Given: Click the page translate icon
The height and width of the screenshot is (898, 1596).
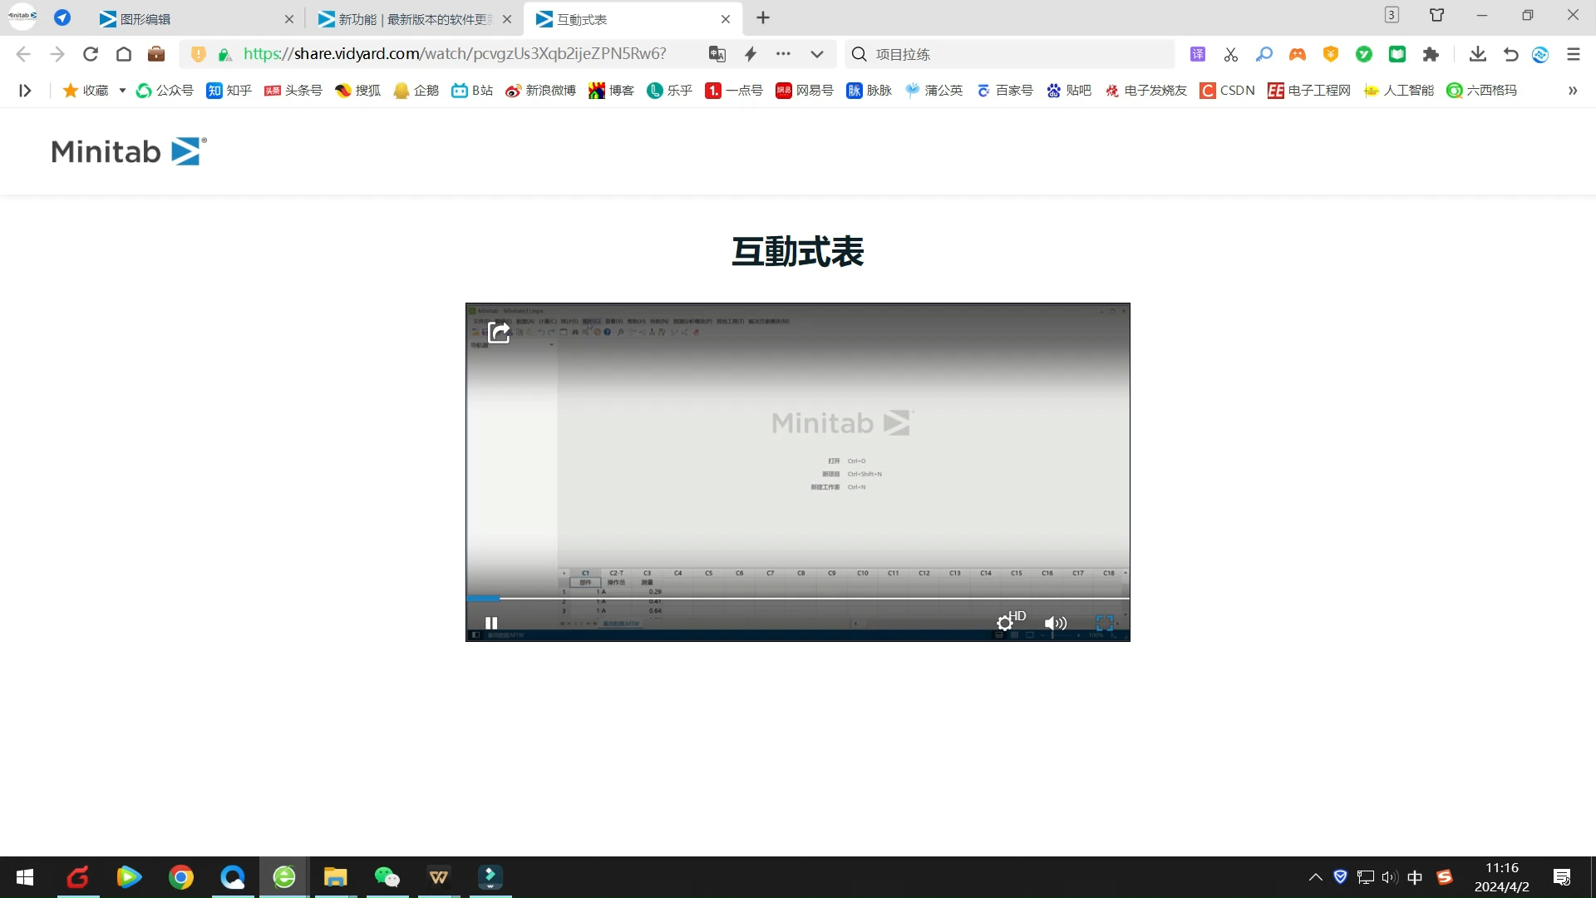Looking at the screenshot, I should (717, 54).
